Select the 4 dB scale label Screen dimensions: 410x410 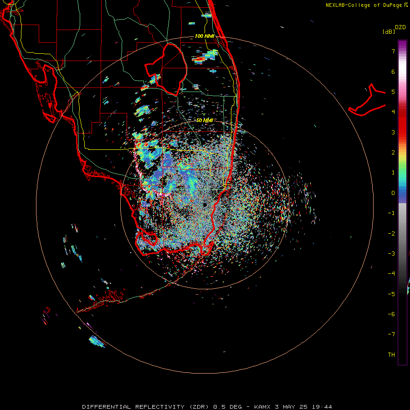tap(393, 112)
